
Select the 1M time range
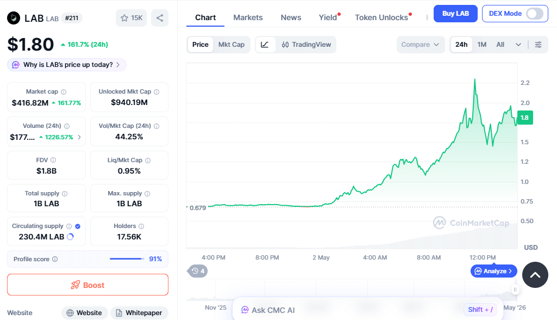481,45
